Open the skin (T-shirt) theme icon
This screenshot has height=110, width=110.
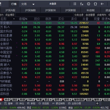[95, 4]
